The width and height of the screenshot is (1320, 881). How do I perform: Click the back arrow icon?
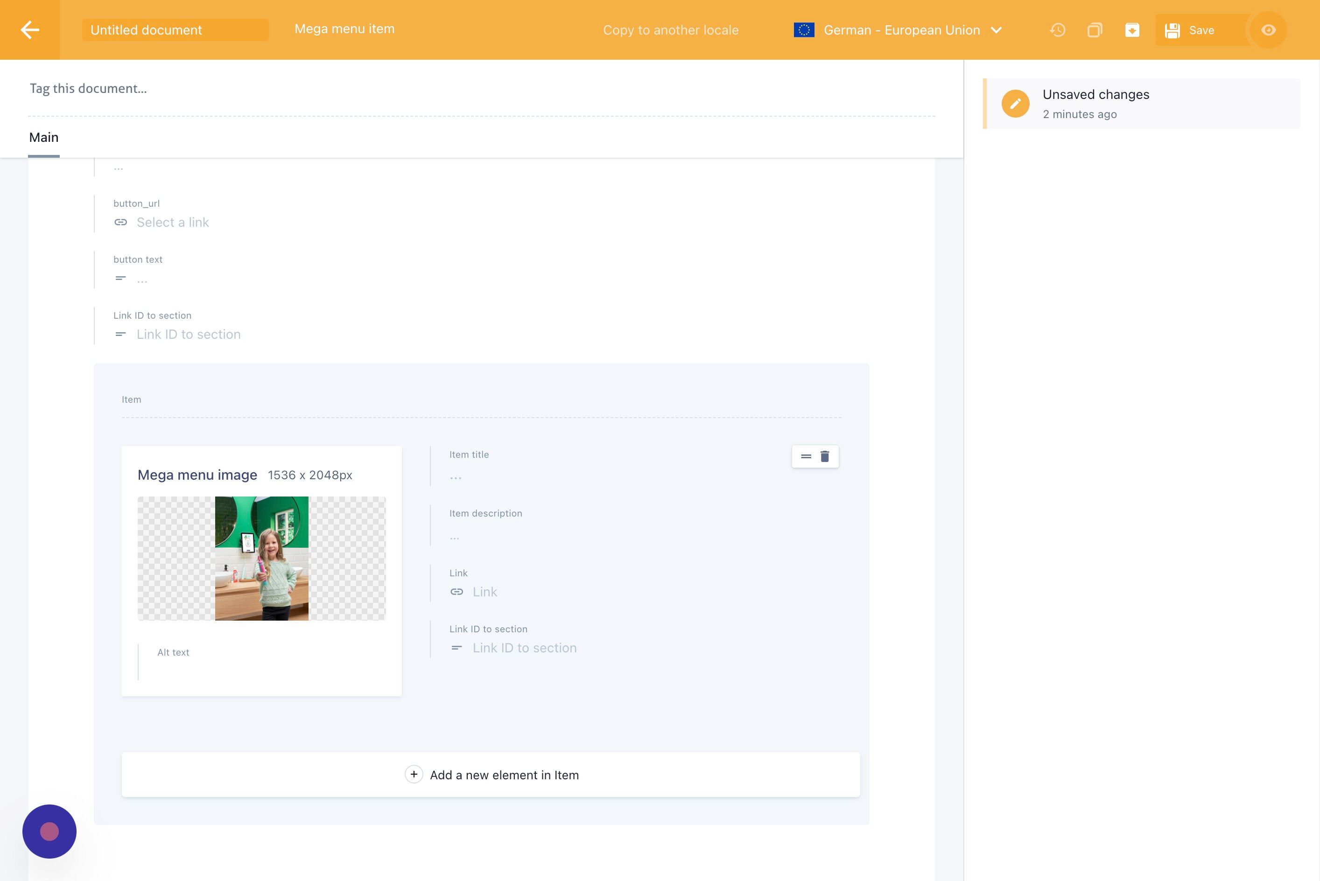30,30
